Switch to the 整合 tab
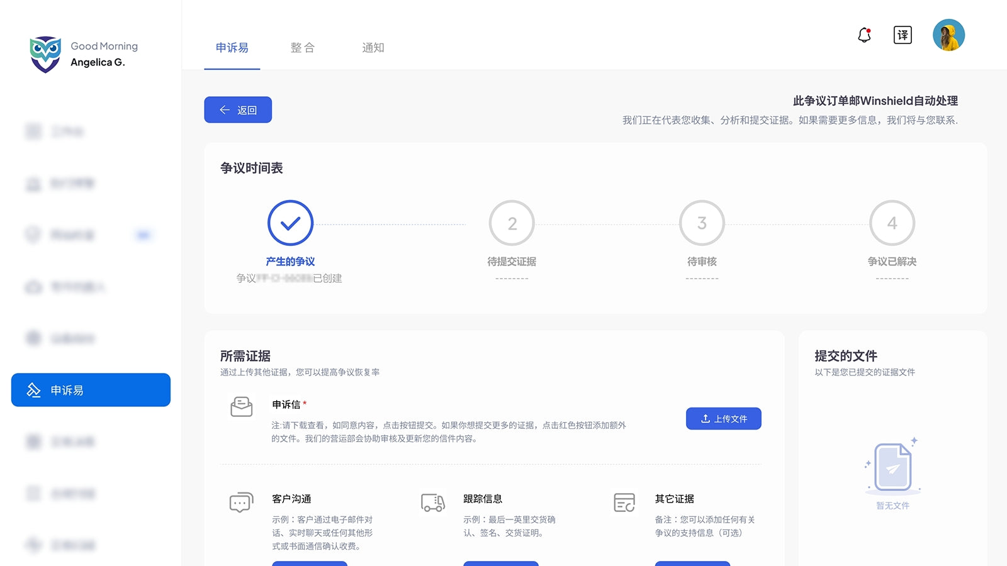 click(x=302, y=48)
